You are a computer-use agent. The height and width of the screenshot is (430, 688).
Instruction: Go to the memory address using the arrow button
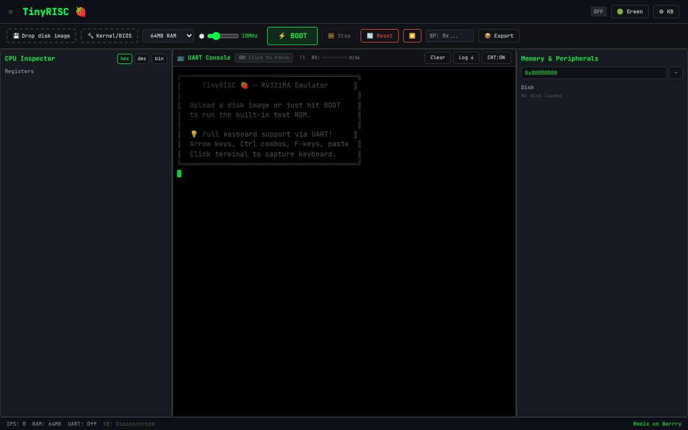676,73
